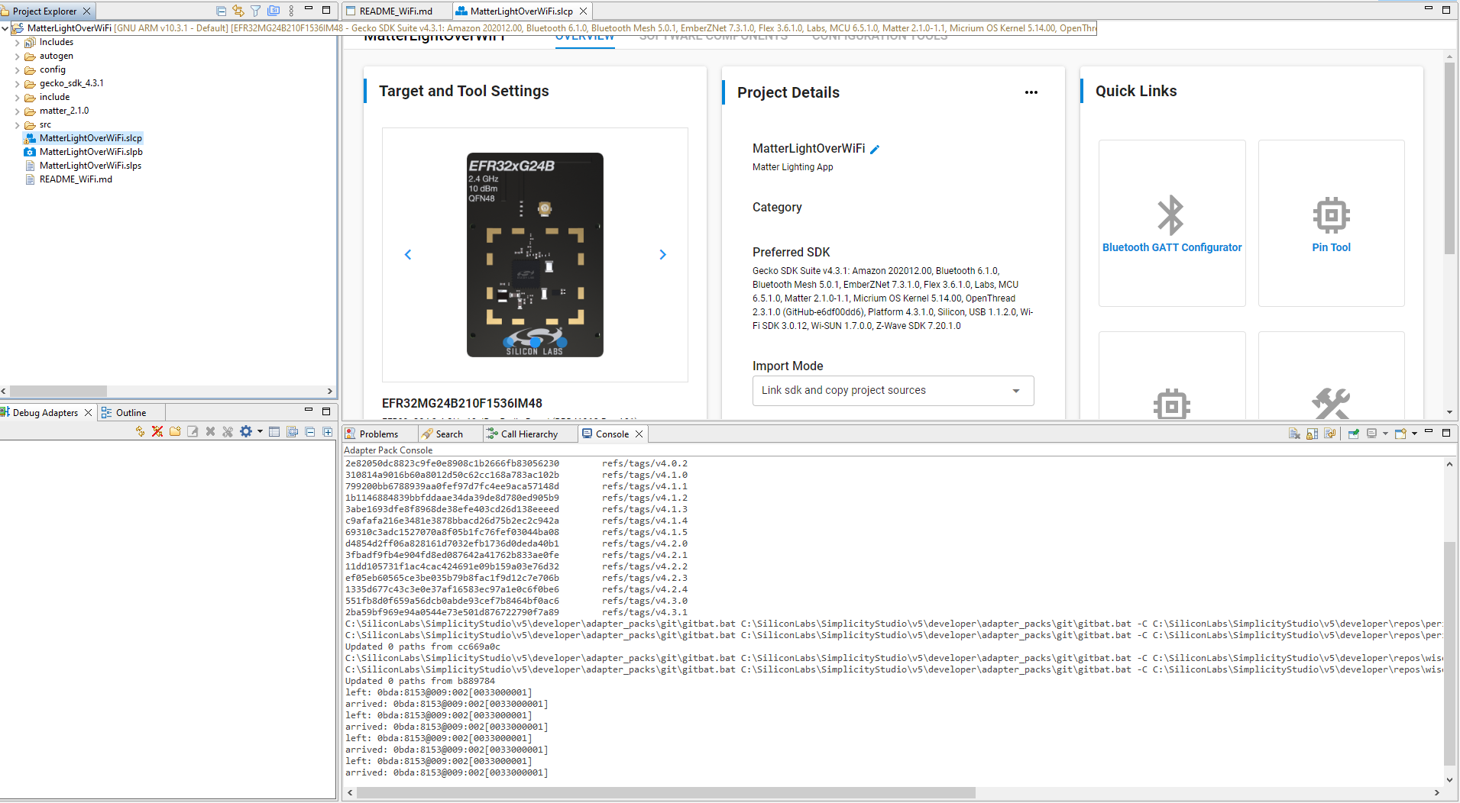This screenshot has height=803, width=1460.
Task: Open the Project Details three-dot menu
Action: pos(1031,92)
